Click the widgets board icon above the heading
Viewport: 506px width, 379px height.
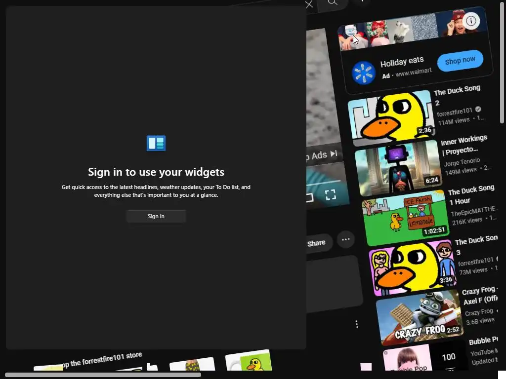pyautogui.click(x=156, y=143)
